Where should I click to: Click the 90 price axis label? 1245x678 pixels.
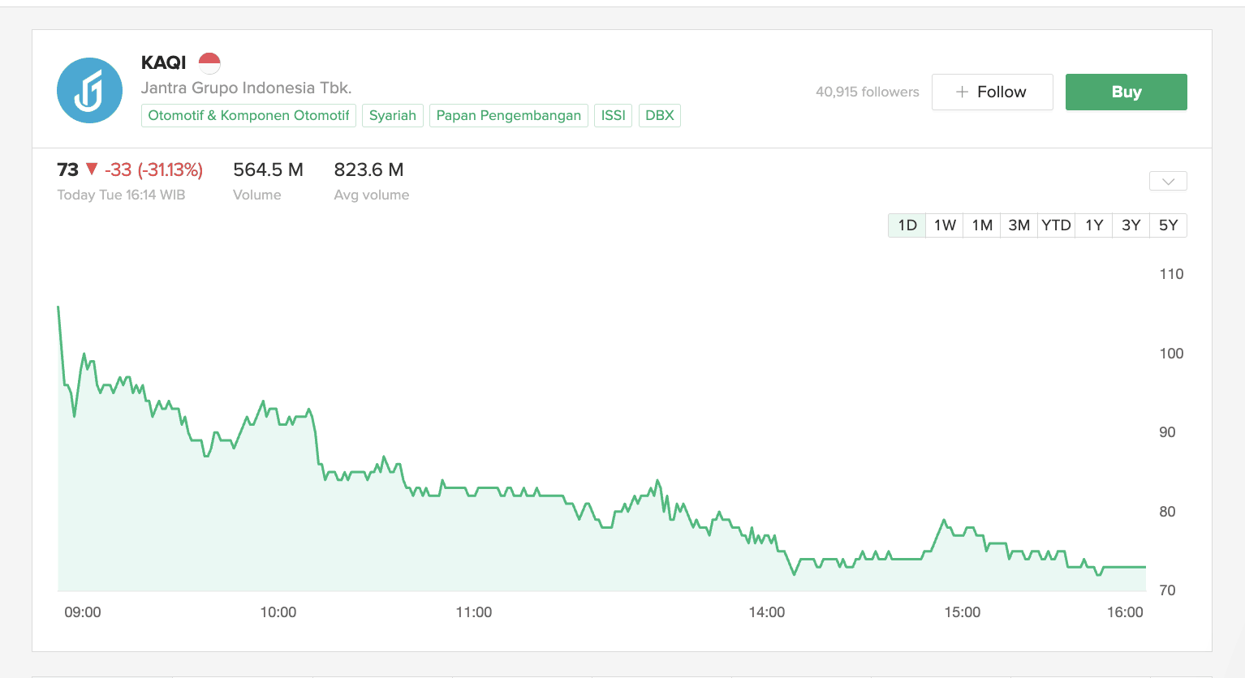tap(1167, 432)
